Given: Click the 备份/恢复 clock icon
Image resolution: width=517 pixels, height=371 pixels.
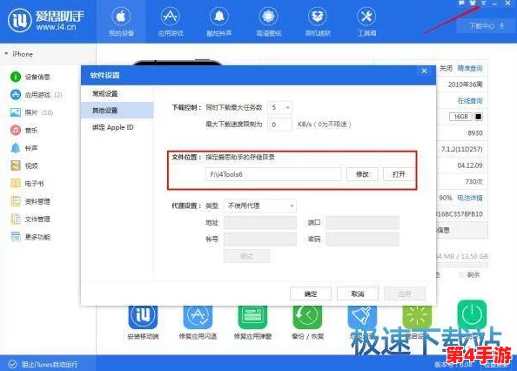Looking at the screenshot, I should click(307, 316).
